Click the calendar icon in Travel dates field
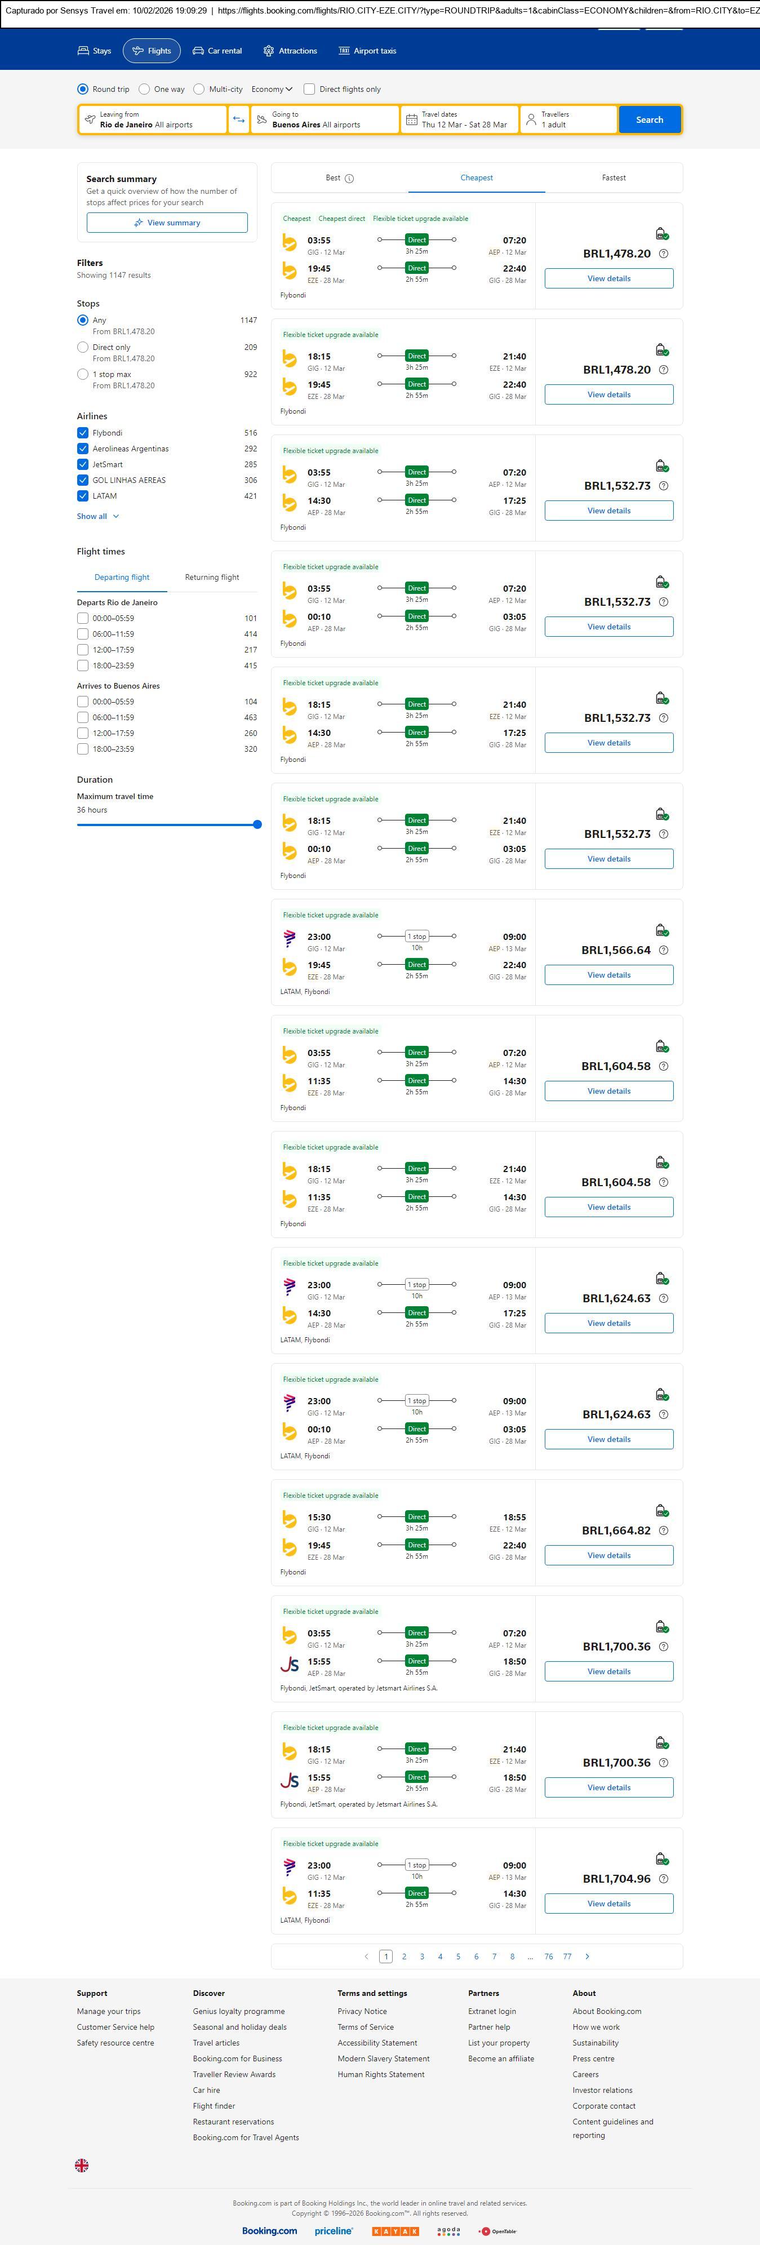The width and height of the screenshot is (760, 2245). (411, 119)
